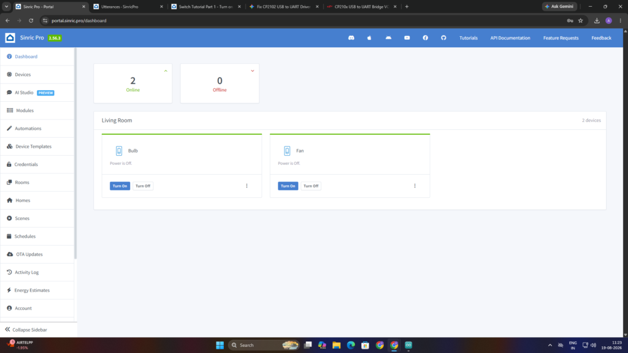Show hidden system tray icons
This screenshot has width=628, height=353.
click(x=550, y=345)
